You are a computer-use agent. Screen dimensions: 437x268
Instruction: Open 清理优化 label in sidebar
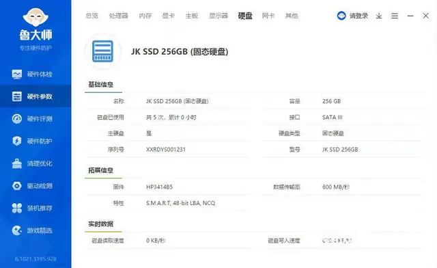coord(40,163)
